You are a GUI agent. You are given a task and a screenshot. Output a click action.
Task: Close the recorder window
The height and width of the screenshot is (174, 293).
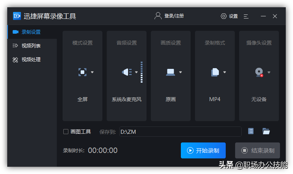tap(275, 16)
